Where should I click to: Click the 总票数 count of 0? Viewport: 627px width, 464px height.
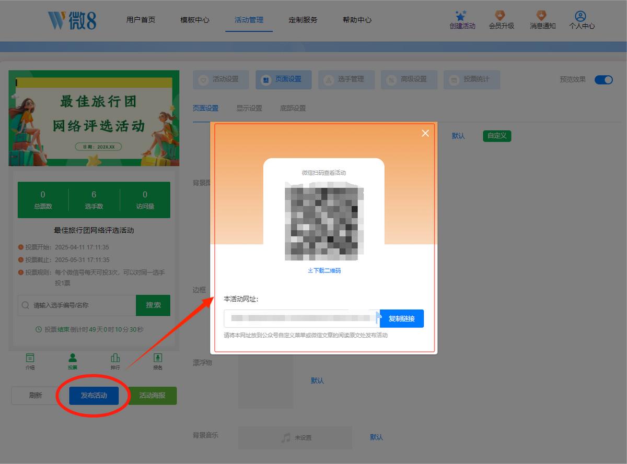point(43,195)
